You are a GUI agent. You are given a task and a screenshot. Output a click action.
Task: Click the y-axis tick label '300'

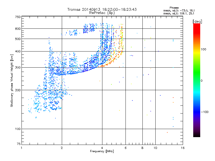coord(18,68)
